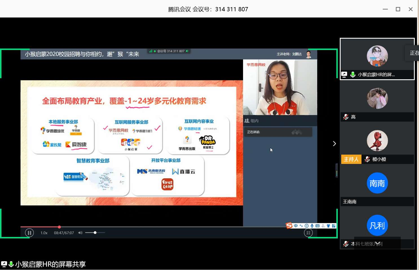Click the muted microphone icon beside 高
The width and height of the screenshot is (419, 270).
(x=346, y=117)
